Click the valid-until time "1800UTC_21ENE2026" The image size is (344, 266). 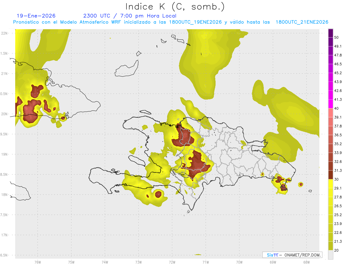tap(302, 22)
